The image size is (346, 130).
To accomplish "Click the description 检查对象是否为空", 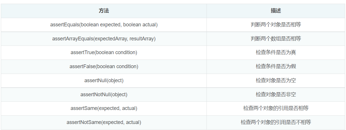I will (x=276, y=80).
